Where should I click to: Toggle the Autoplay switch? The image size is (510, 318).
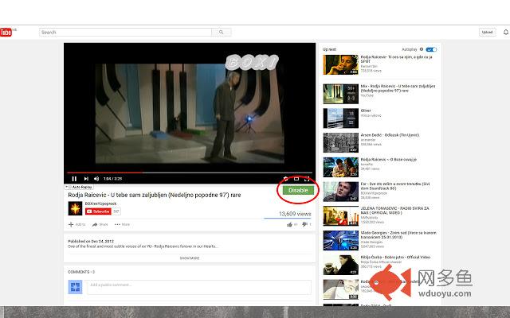click(x=431, y=49)
